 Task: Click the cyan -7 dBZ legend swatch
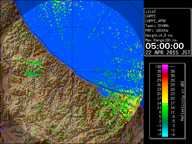click(x=165, y=134)
